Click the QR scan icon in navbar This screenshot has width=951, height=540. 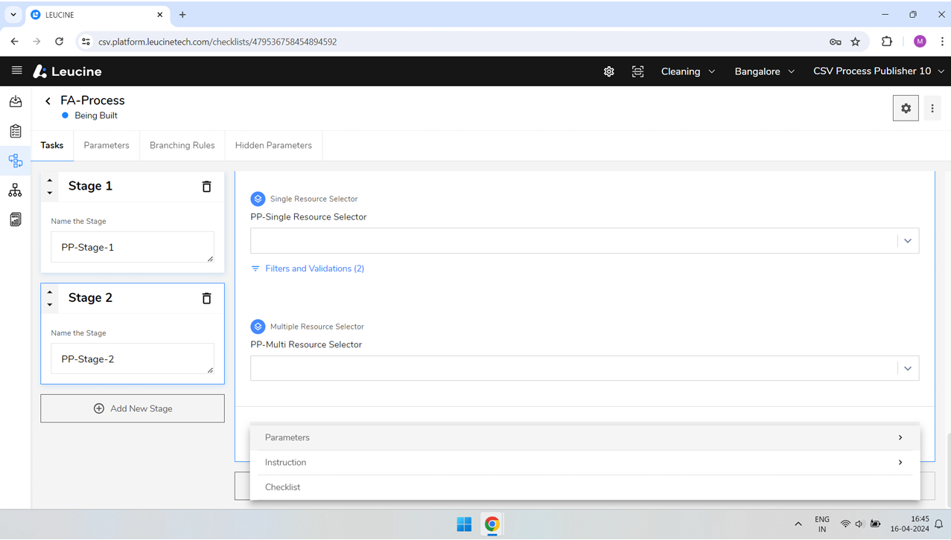click(638, 71)
